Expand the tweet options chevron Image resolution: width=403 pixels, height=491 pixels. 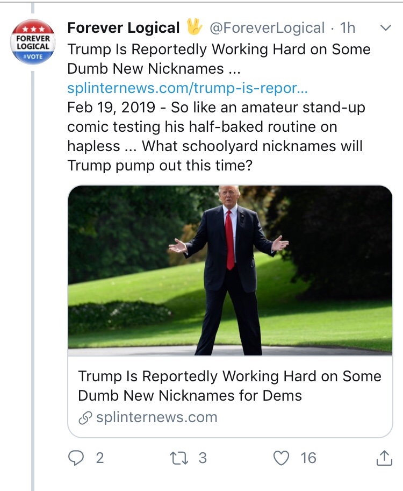coord(386,27)
